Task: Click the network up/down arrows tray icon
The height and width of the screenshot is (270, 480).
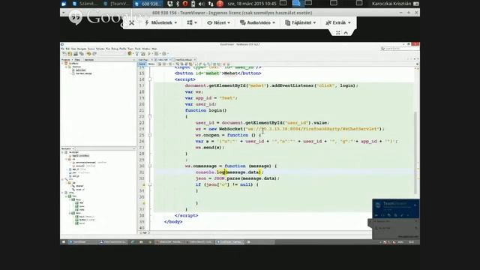Action: 211,4
